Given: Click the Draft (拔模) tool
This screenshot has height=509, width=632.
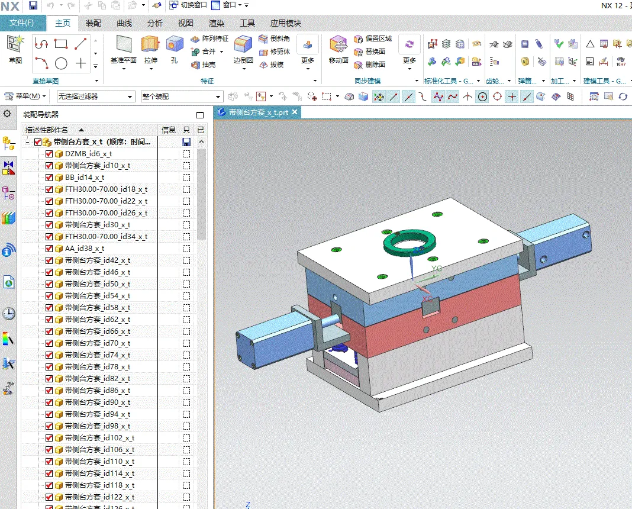Looking at the screenshot, I should click(x=271, y=65).
